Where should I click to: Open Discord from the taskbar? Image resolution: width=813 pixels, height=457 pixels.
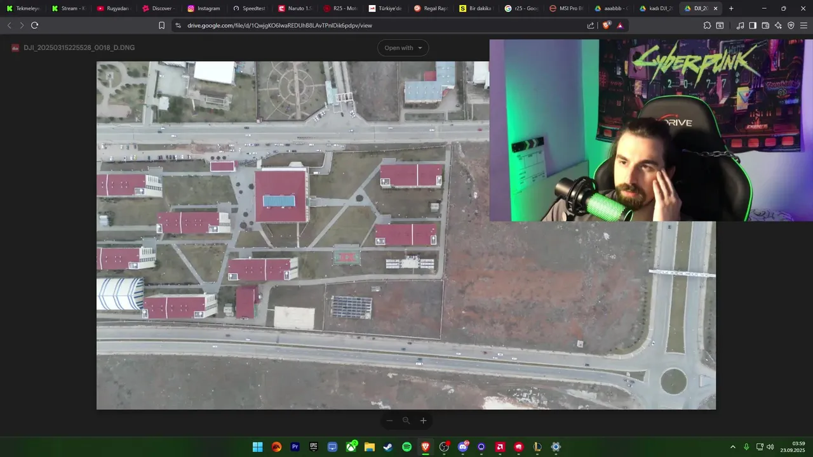pyautogui.click(x=463, y=447)
